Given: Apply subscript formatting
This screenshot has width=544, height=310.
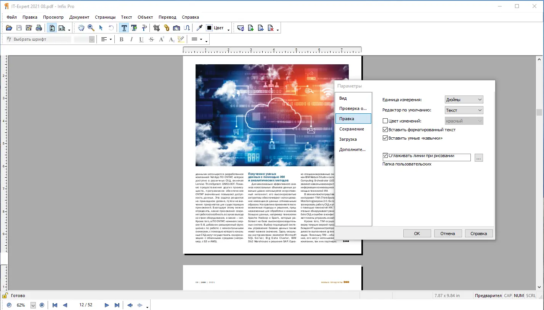Looking at the screenshot, I should (x=172, y=39).
